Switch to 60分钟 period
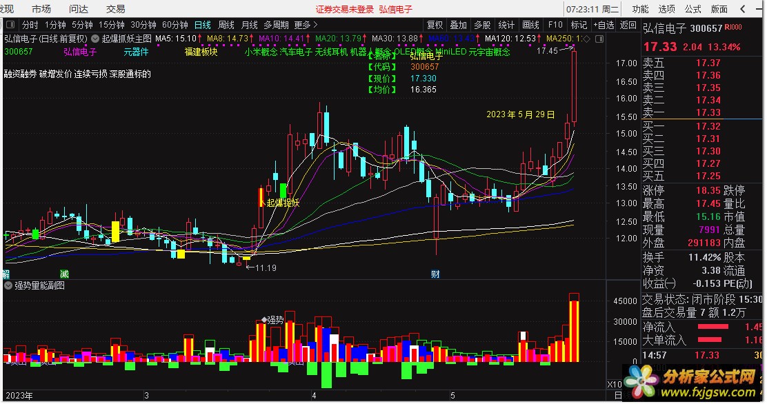Viewport: 767px width, 404px height. coord(175,24)
